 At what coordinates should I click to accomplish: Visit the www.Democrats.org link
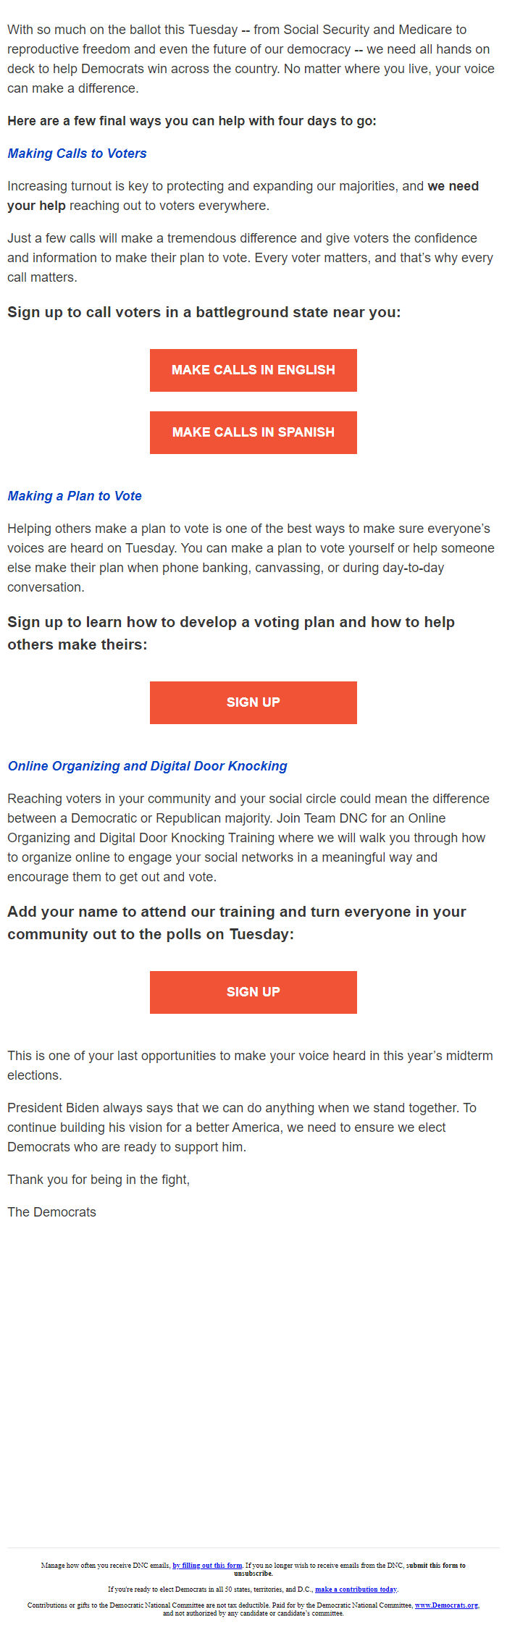[446, 1605]
